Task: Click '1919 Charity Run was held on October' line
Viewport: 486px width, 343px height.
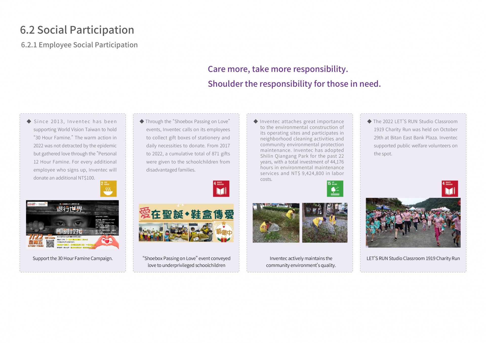Action: point(416,129)
